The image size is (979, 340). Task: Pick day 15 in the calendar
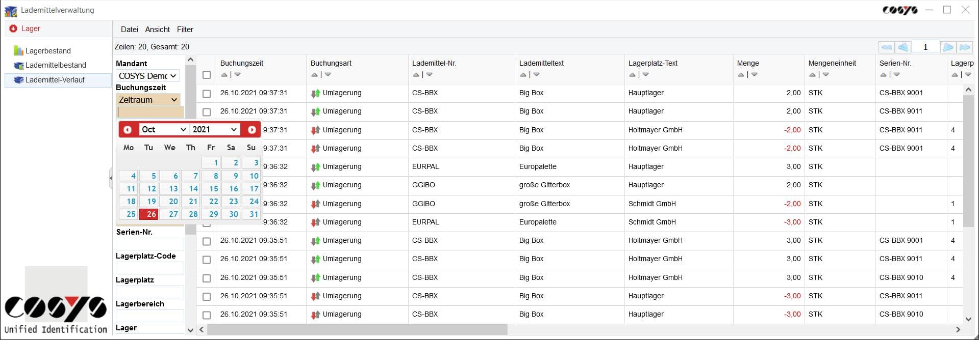[211, 189]
